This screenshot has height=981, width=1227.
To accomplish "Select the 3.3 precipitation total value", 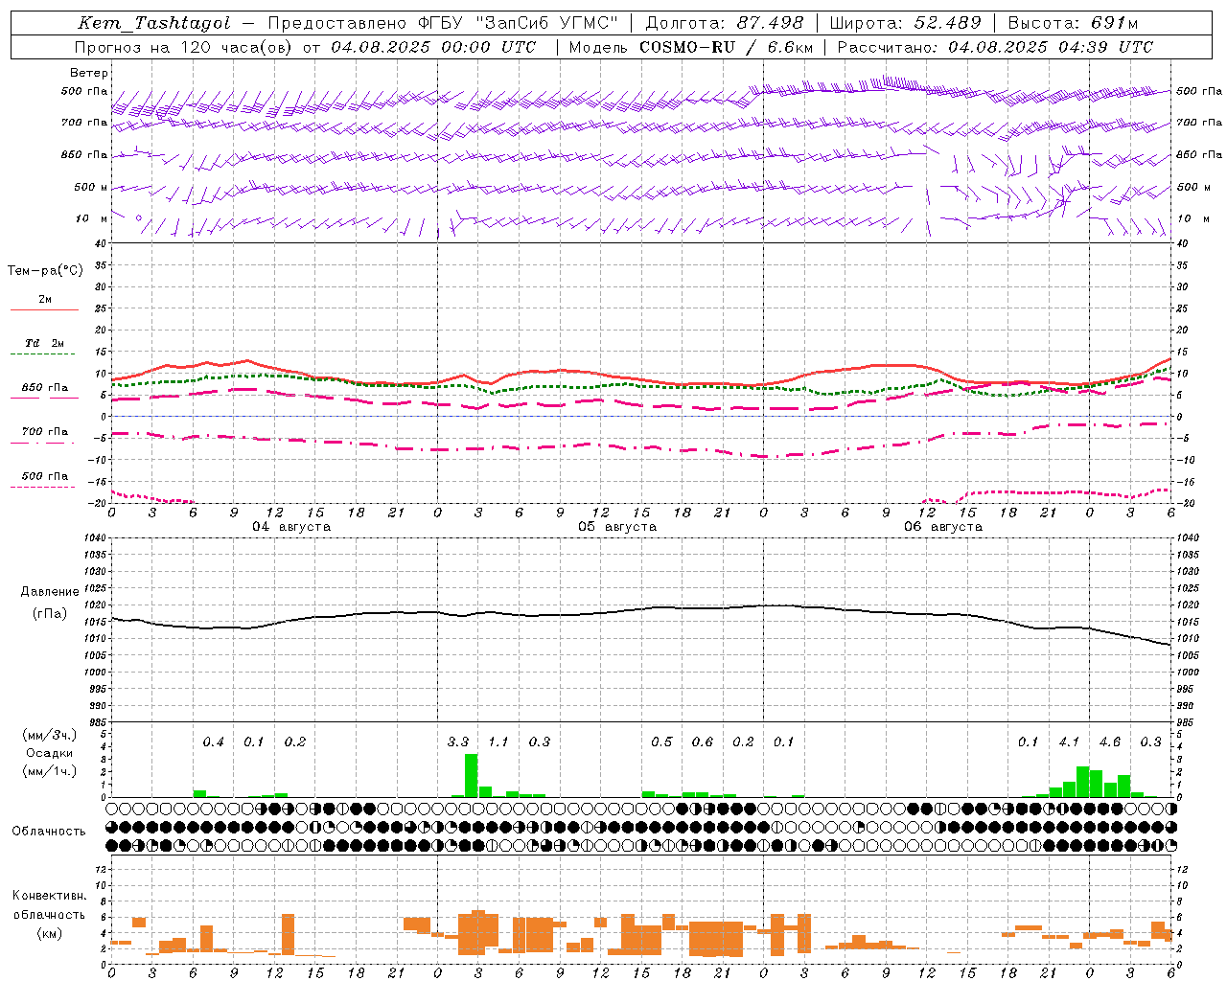I will [458, 742].
